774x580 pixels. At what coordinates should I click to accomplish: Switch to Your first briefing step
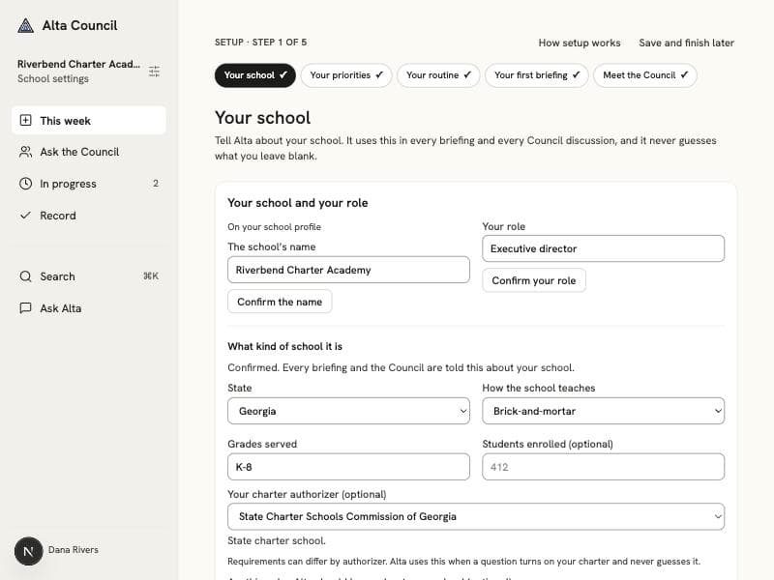tap(537, 75)
